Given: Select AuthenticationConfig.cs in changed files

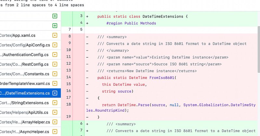Looking at the screenshot, I should pos(30,55).
